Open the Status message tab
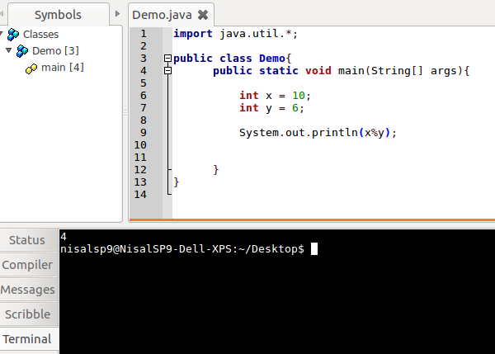The height and width of the screenshot is (354, 495). tap(27, 240)
